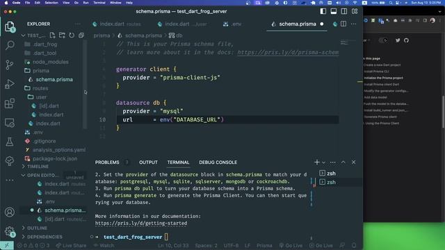Collapse the routes folder

(x=40, y=88)
